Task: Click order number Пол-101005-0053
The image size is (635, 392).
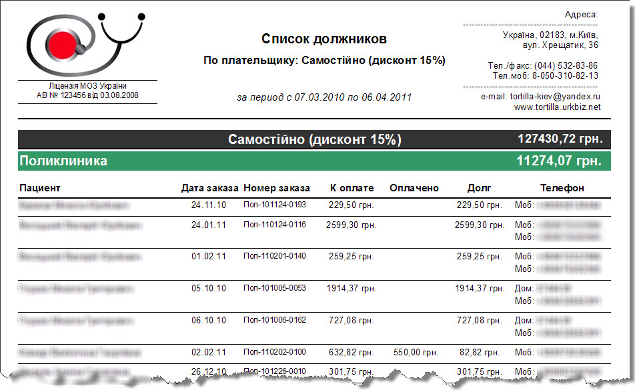Action: tap(275, 288)
